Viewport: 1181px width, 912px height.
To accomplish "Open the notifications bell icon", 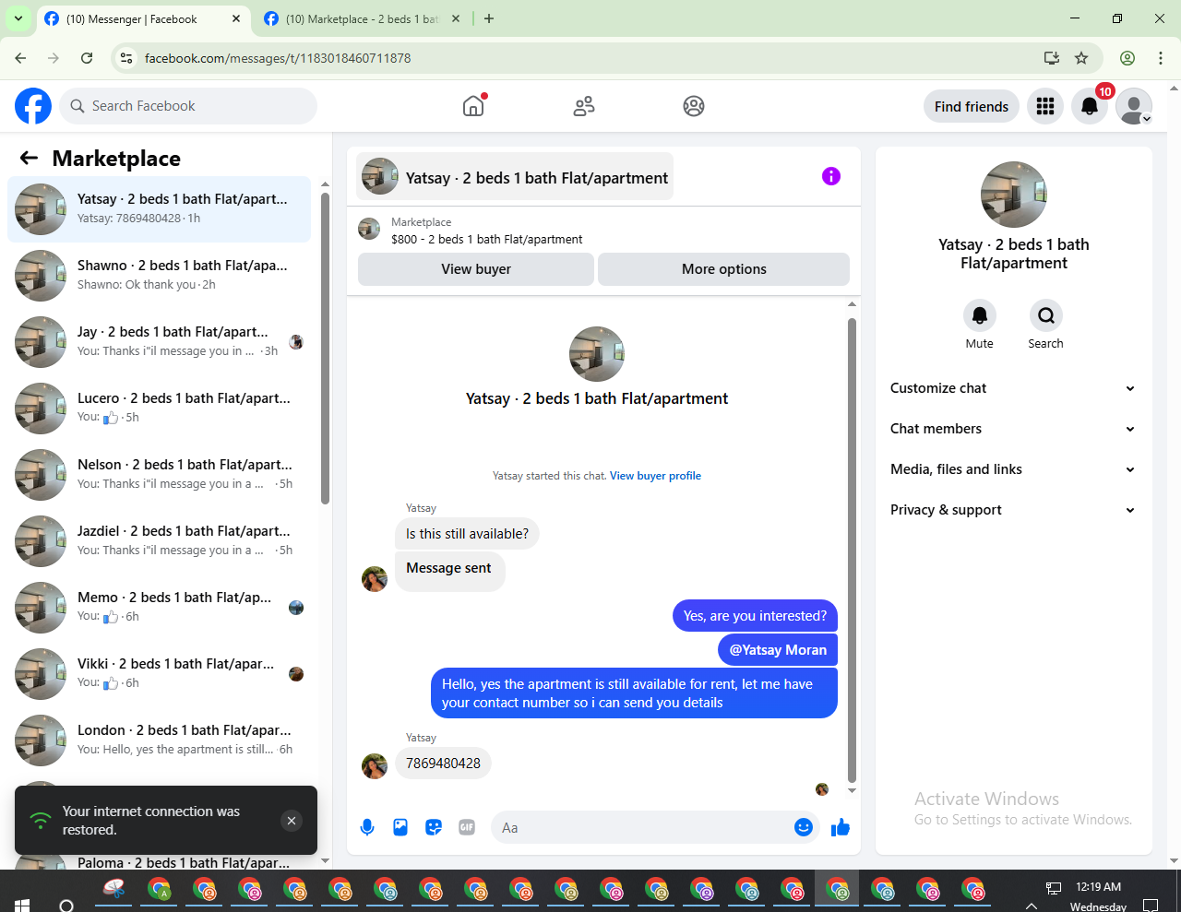I will 1090,106.
